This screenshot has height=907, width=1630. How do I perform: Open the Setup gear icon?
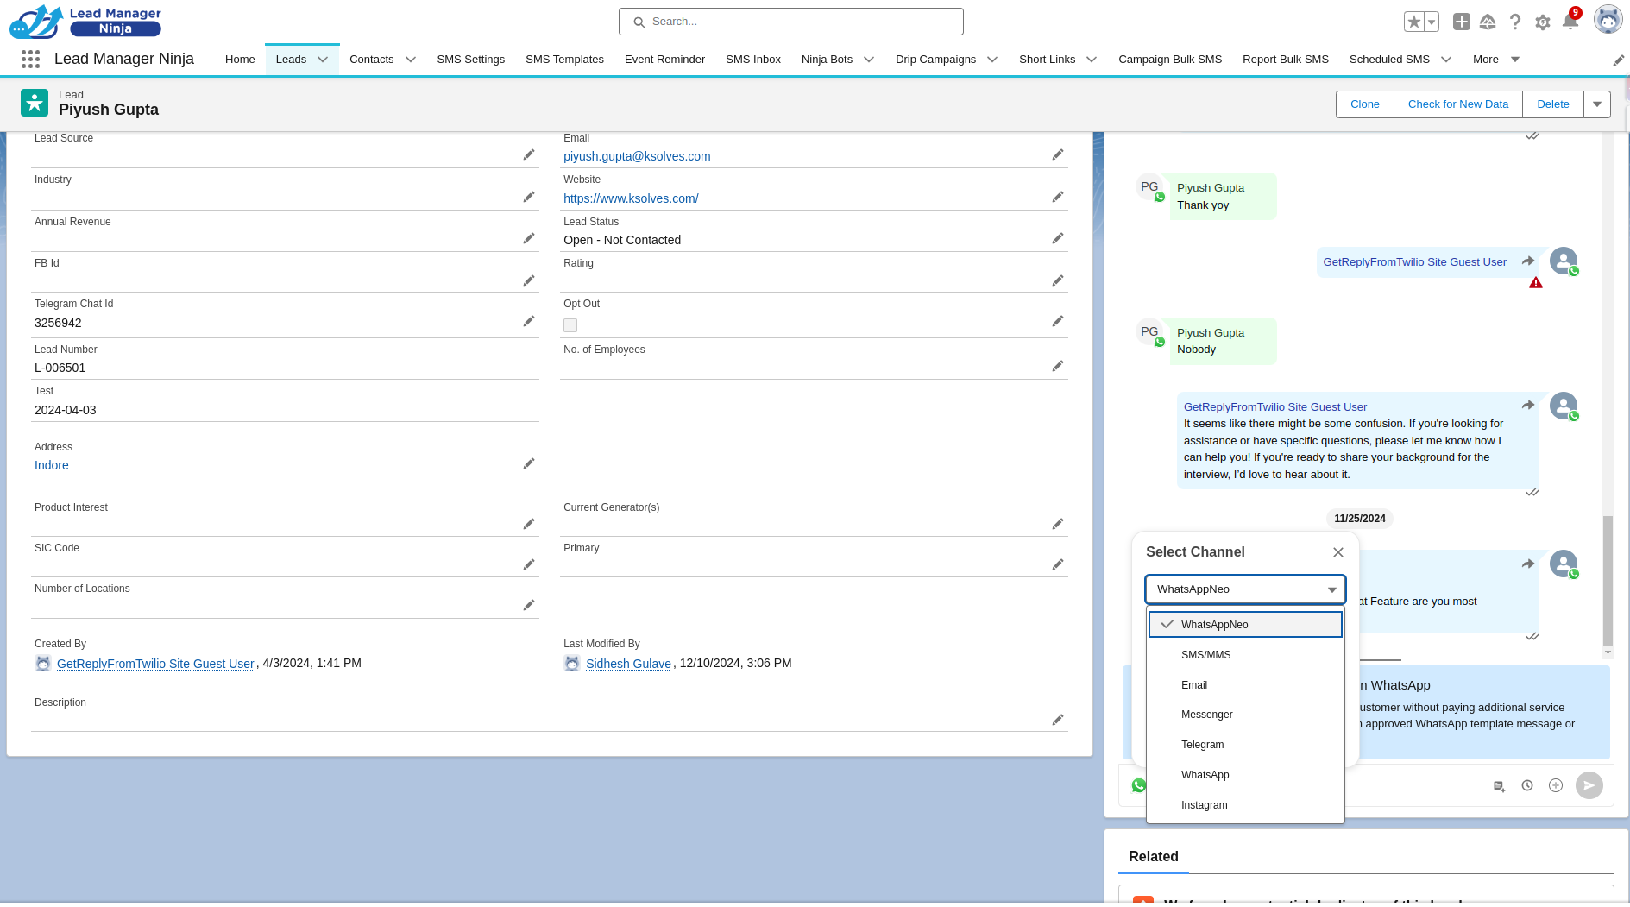tap(1543, 22)
